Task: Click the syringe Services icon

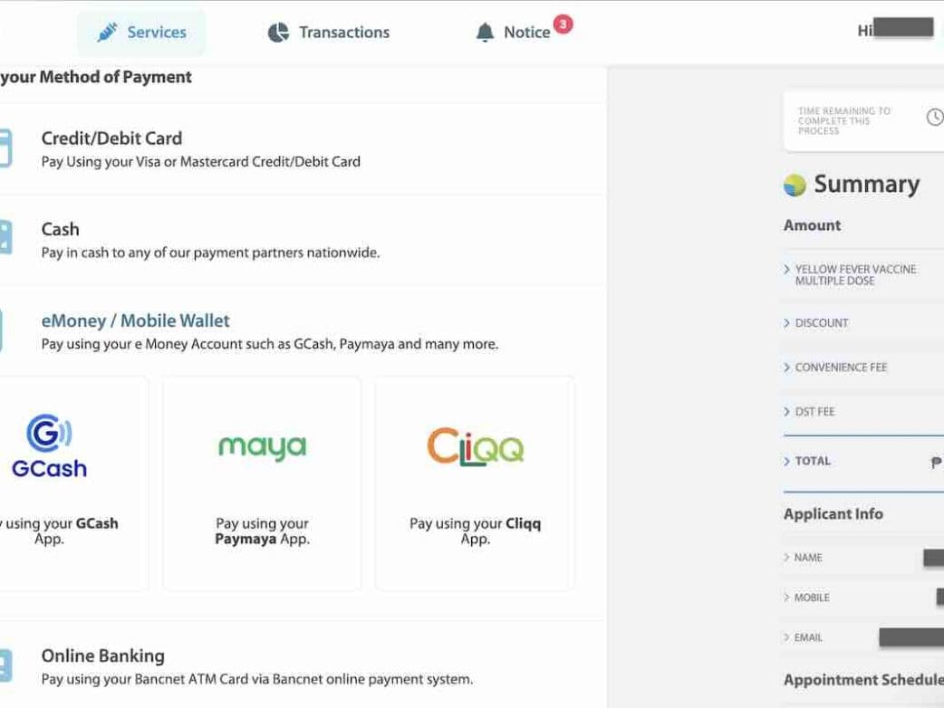Action: coord(108,33)
